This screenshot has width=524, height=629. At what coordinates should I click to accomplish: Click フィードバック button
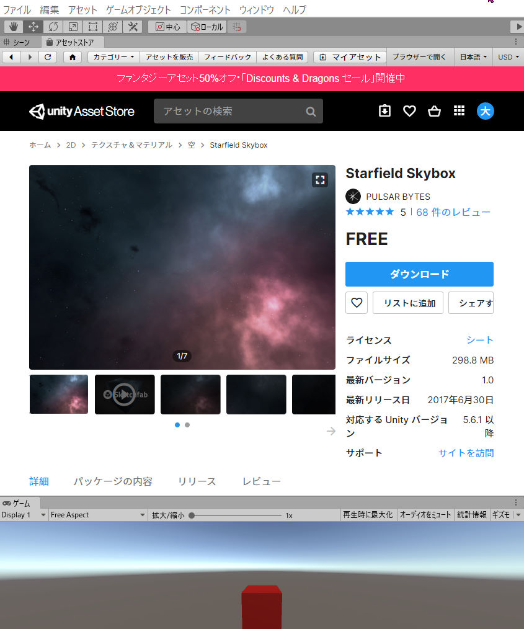click(x=228, y=57)
